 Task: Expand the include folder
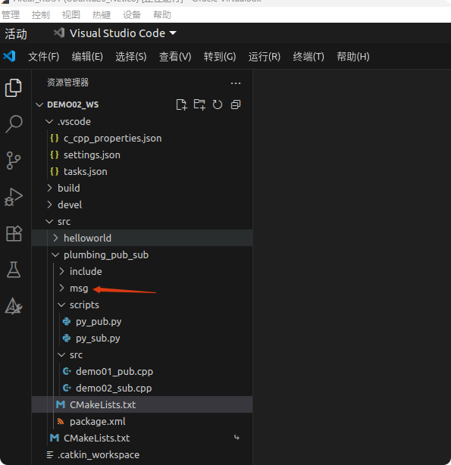[61, 271]
